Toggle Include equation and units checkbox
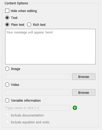Viewport: 102px width, 130px height. (x=7, y=122)
